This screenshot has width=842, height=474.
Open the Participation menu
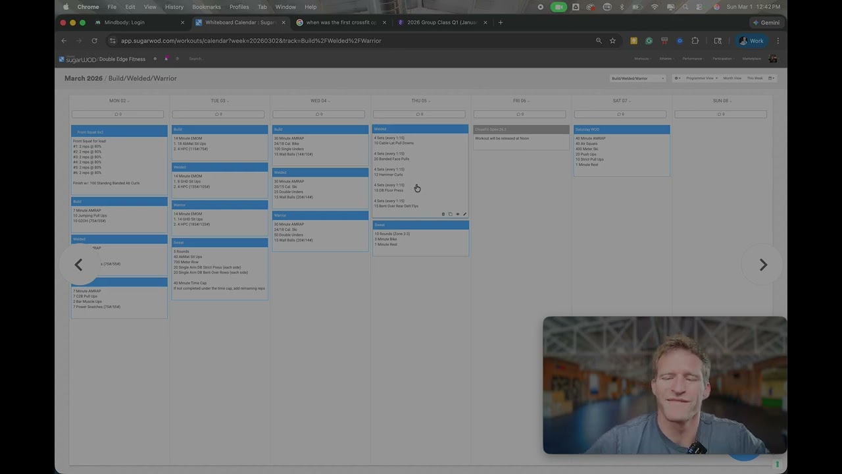[x=722, y=59]
